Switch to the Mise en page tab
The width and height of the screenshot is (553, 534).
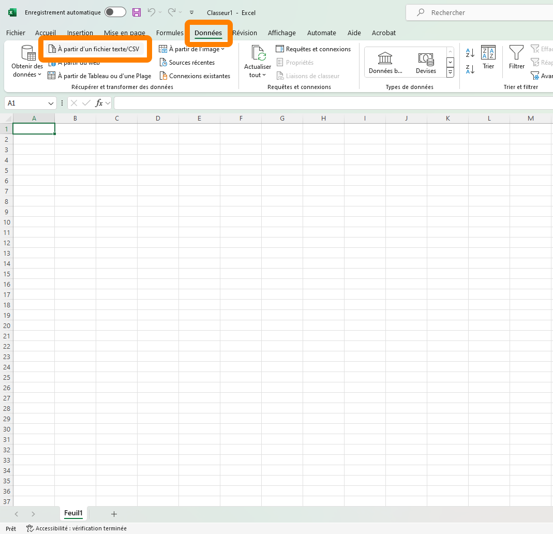(125, 33)
